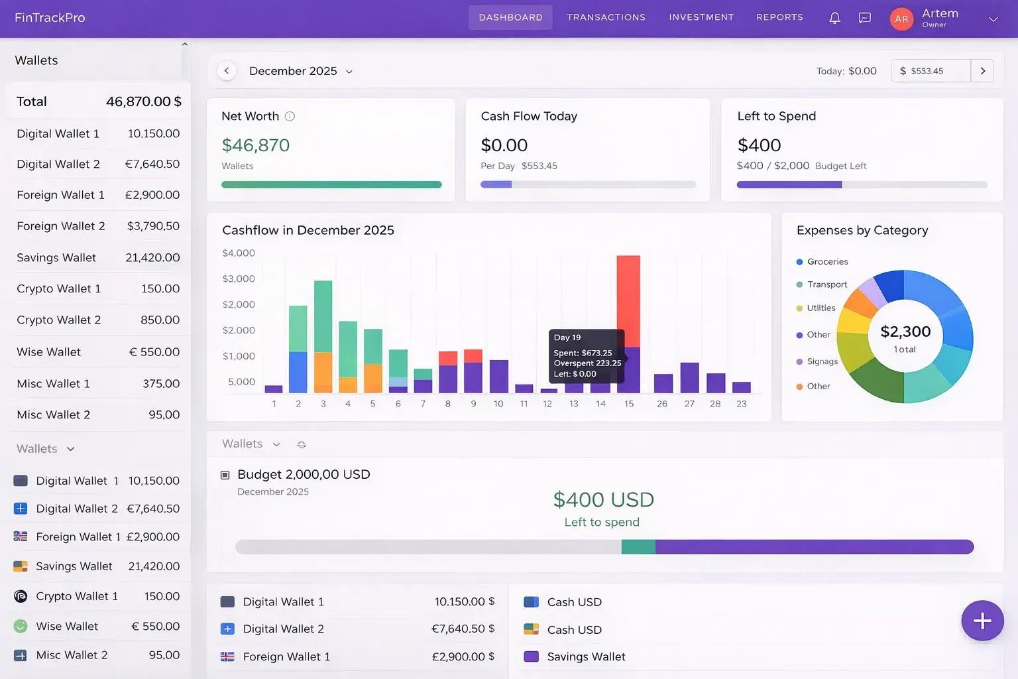Click the add button in bottom right corner

click(x=982, y=621)
